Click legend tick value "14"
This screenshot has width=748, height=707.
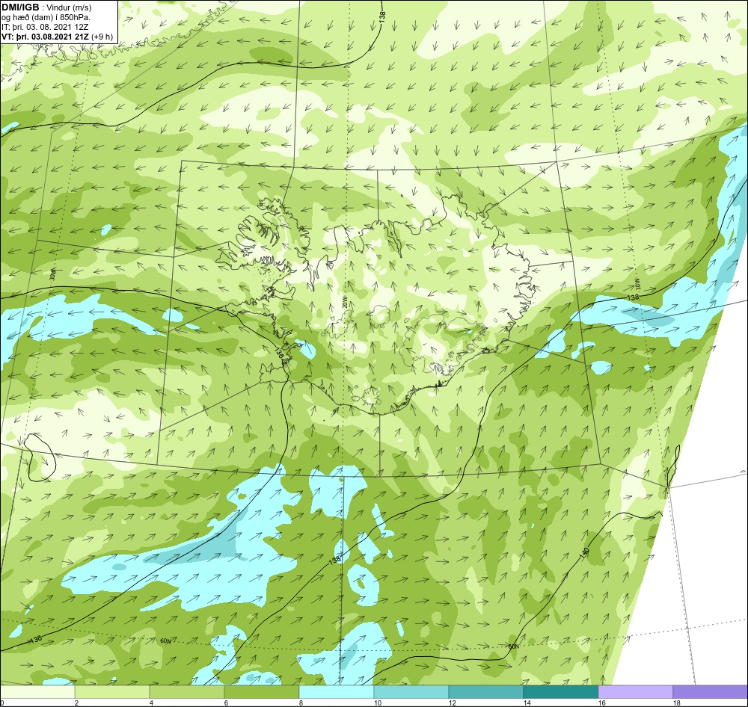click(527, 703)
